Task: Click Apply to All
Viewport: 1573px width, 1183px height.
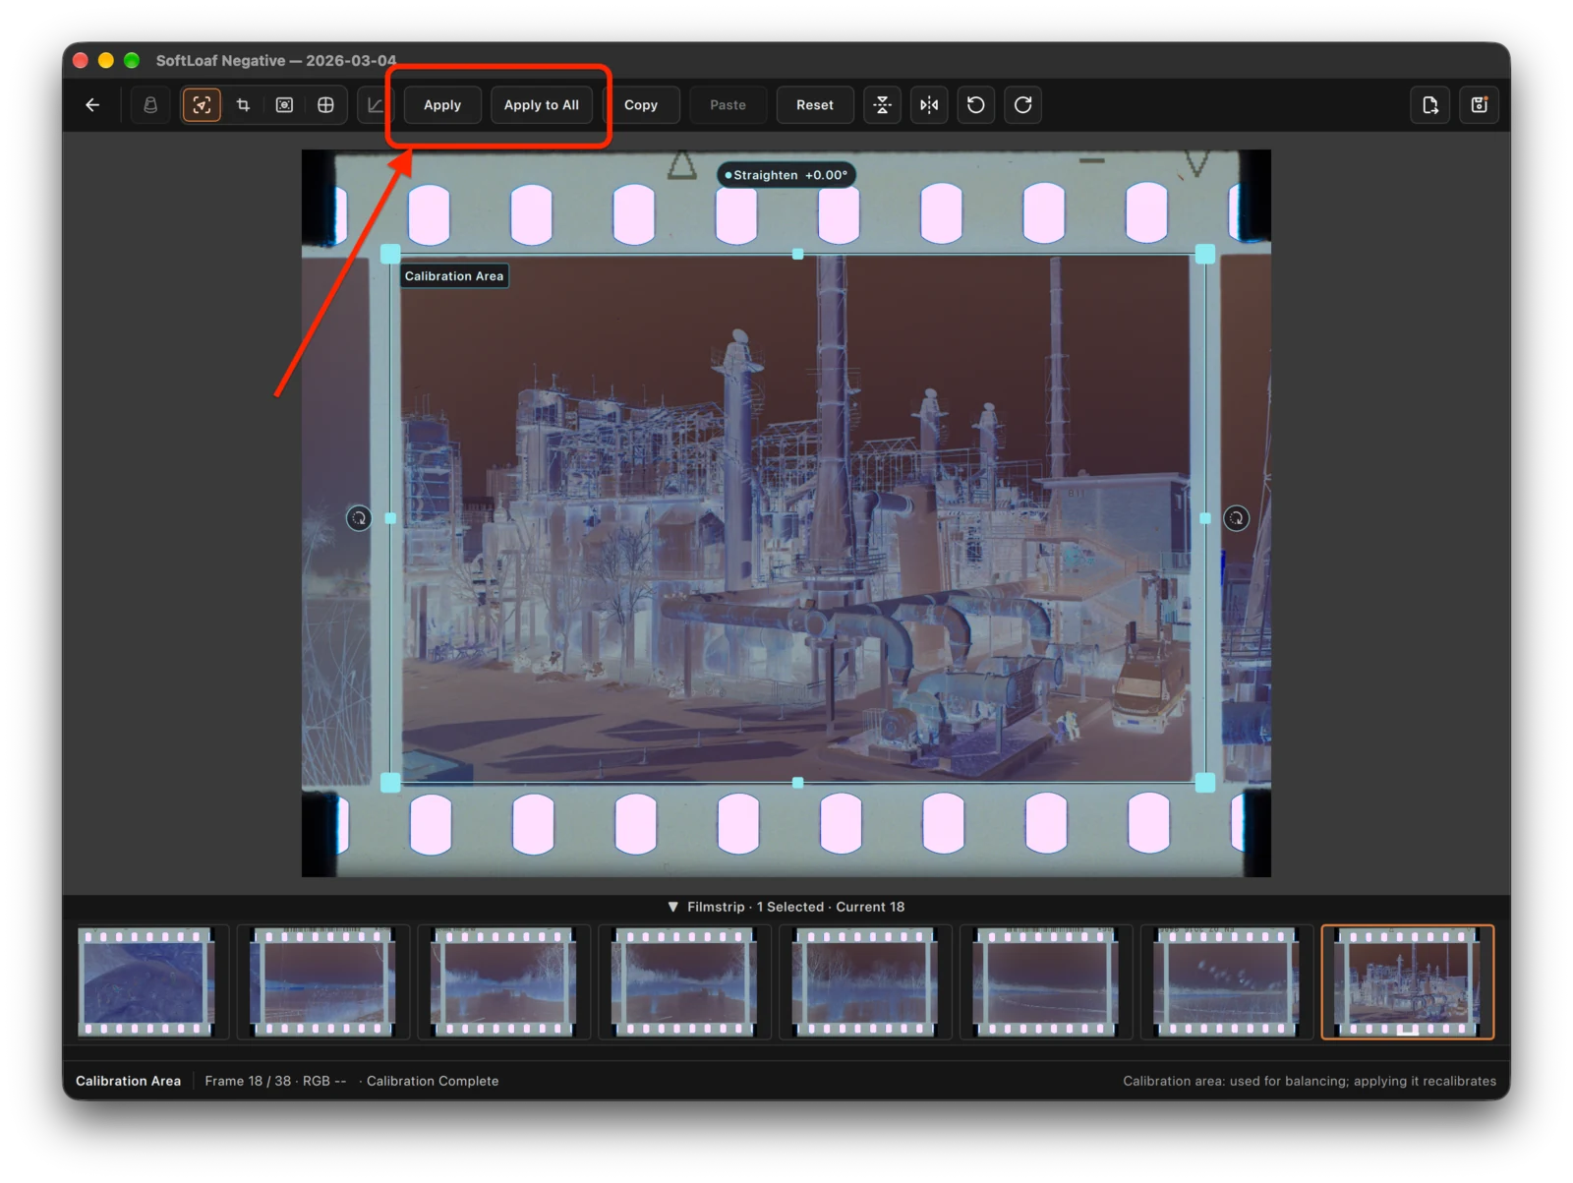Action: (542, 105)
